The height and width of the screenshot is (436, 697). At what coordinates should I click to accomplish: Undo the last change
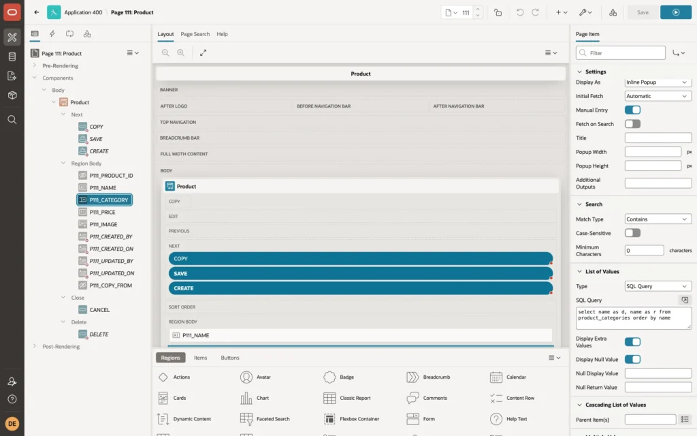[519, 12]
